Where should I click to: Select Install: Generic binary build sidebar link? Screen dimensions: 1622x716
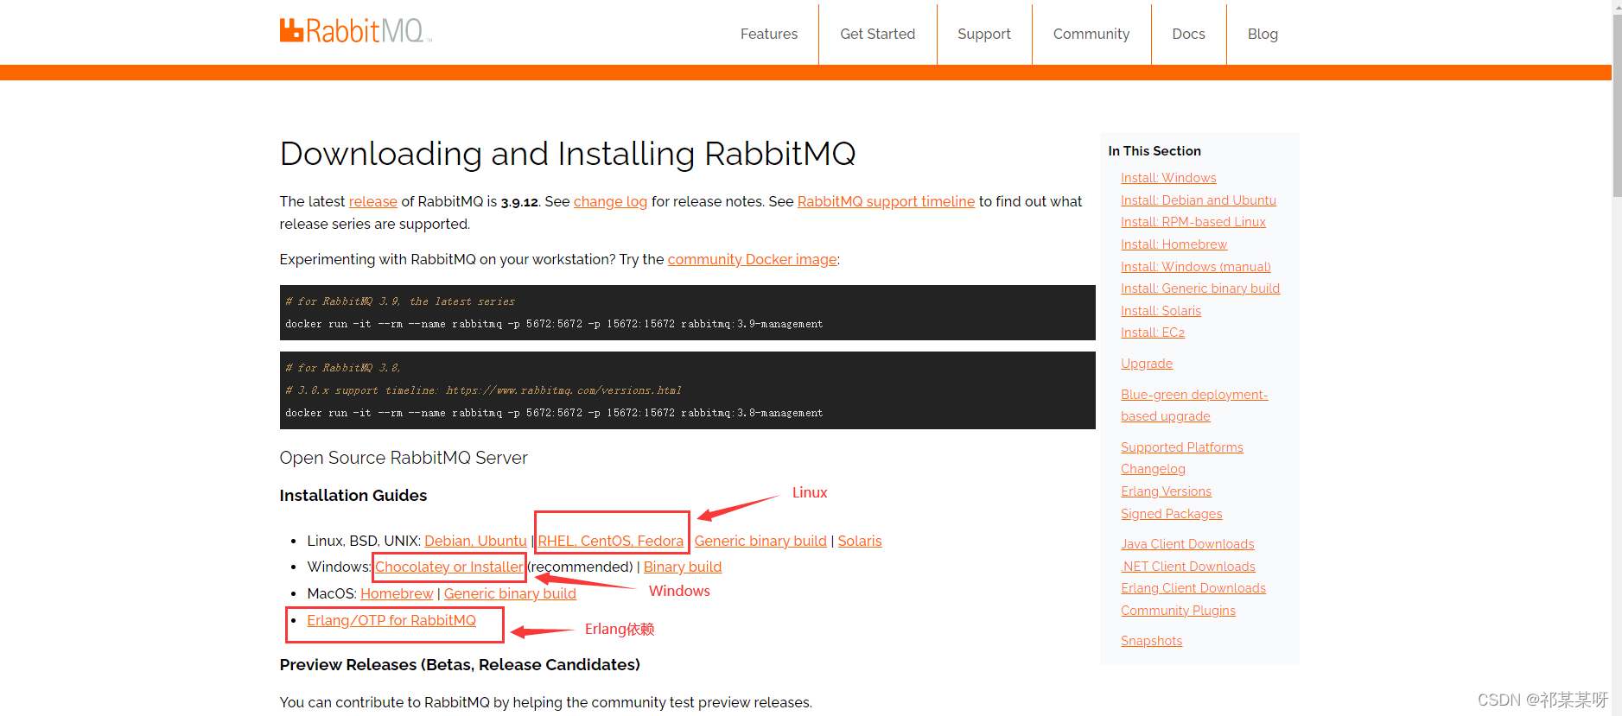pyautogui.click(x=1200, y=288)
